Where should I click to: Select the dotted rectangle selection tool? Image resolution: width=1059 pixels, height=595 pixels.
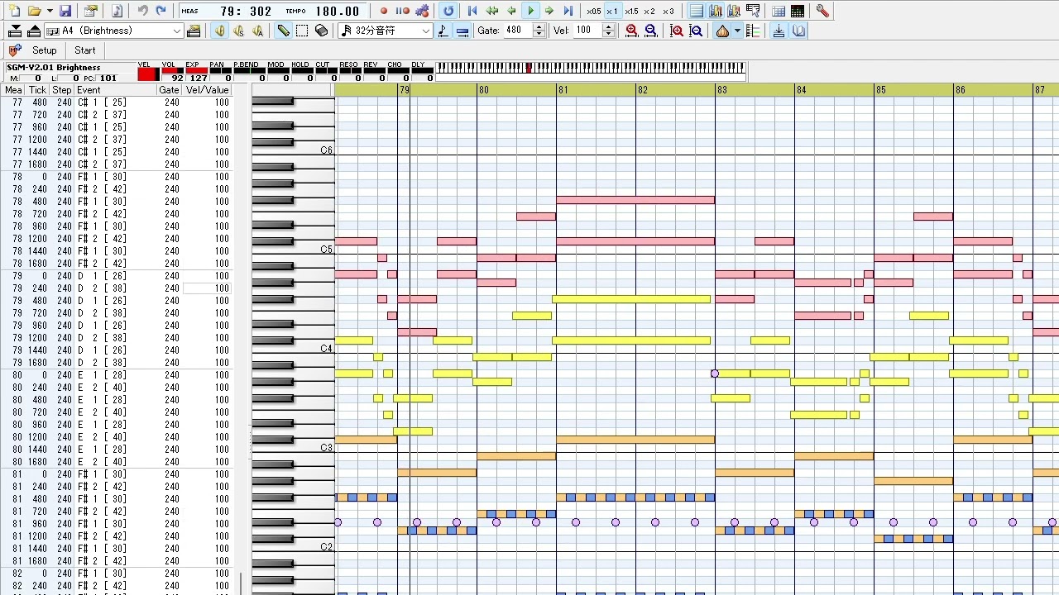tap(302, 31)
